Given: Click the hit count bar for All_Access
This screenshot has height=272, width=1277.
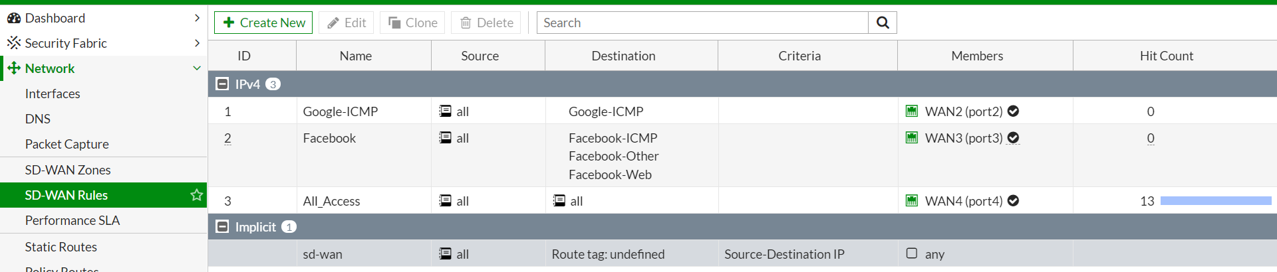Looking at the screenshot, I should (1215, 200).
